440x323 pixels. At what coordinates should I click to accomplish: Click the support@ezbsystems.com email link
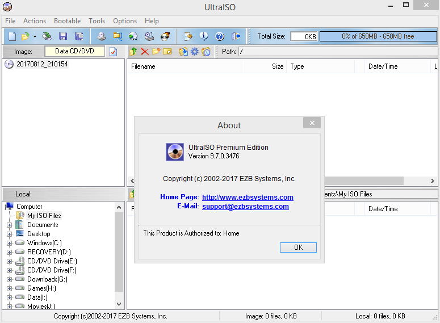pyautogui.click(x=245, y=207)
